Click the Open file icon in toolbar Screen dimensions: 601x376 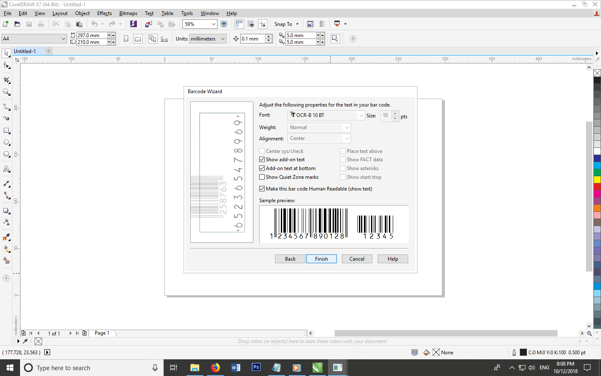tap(17, 24)
